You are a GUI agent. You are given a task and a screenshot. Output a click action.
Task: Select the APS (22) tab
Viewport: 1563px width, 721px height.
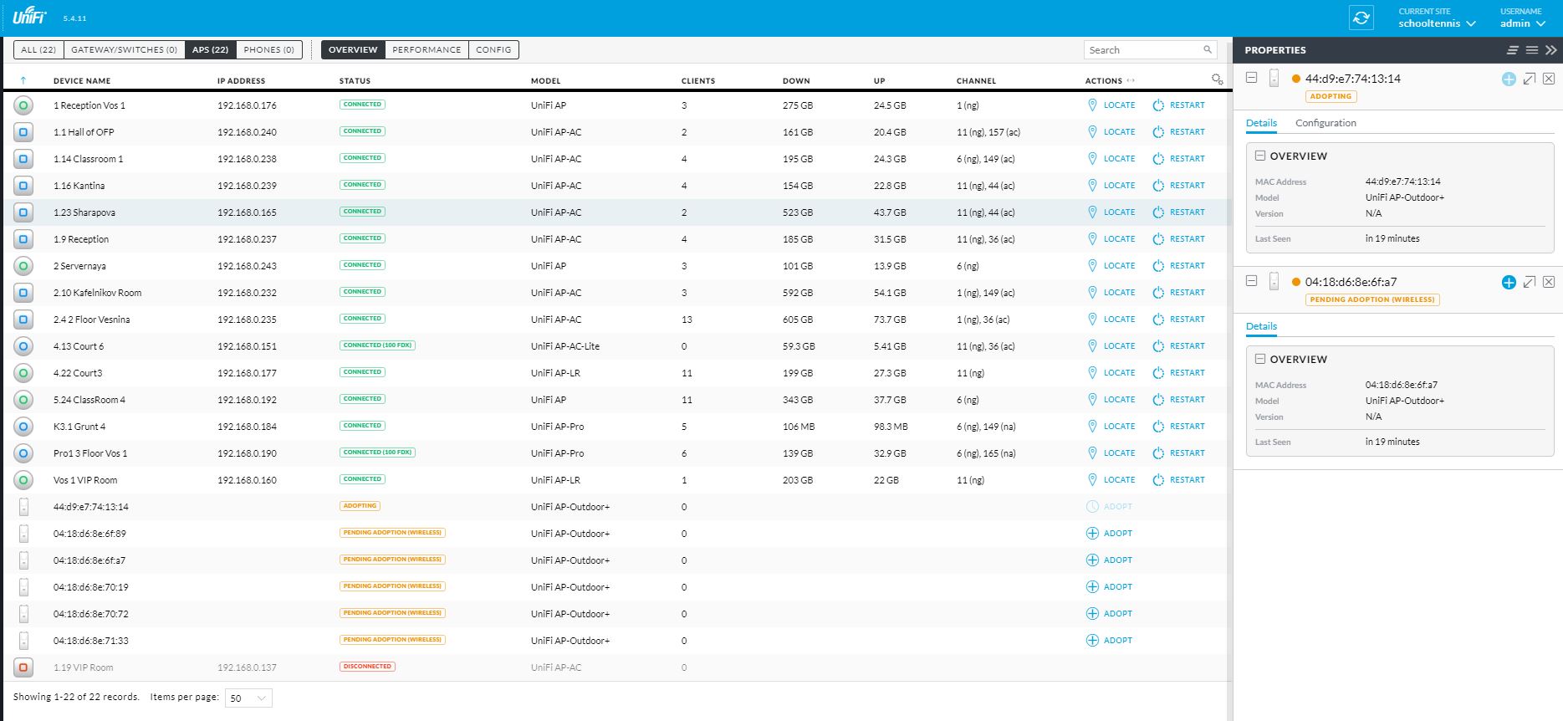(210, 49)
